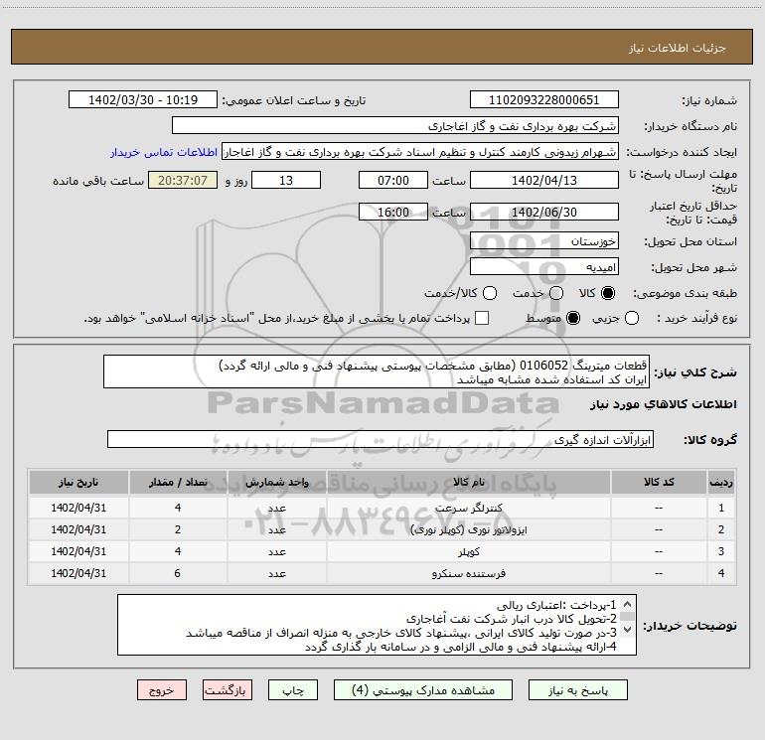Click goods group field ابزارآلات اندازه گیری

(x=381, y=439)
